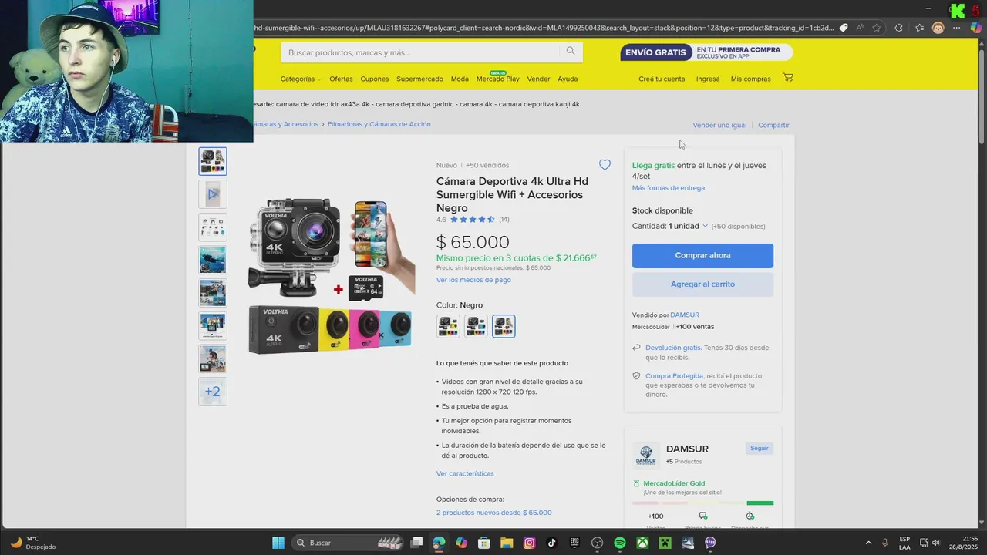This screenshot has width=987, height=555.
Task: Click the Compra Protegida link
Action: coord(674,376)
